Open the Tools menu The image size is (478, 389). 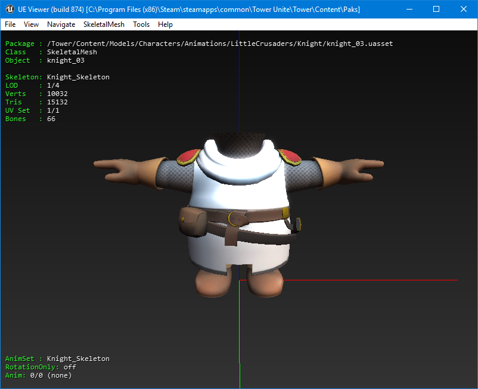pyautogui.click(x=141, y=24)
